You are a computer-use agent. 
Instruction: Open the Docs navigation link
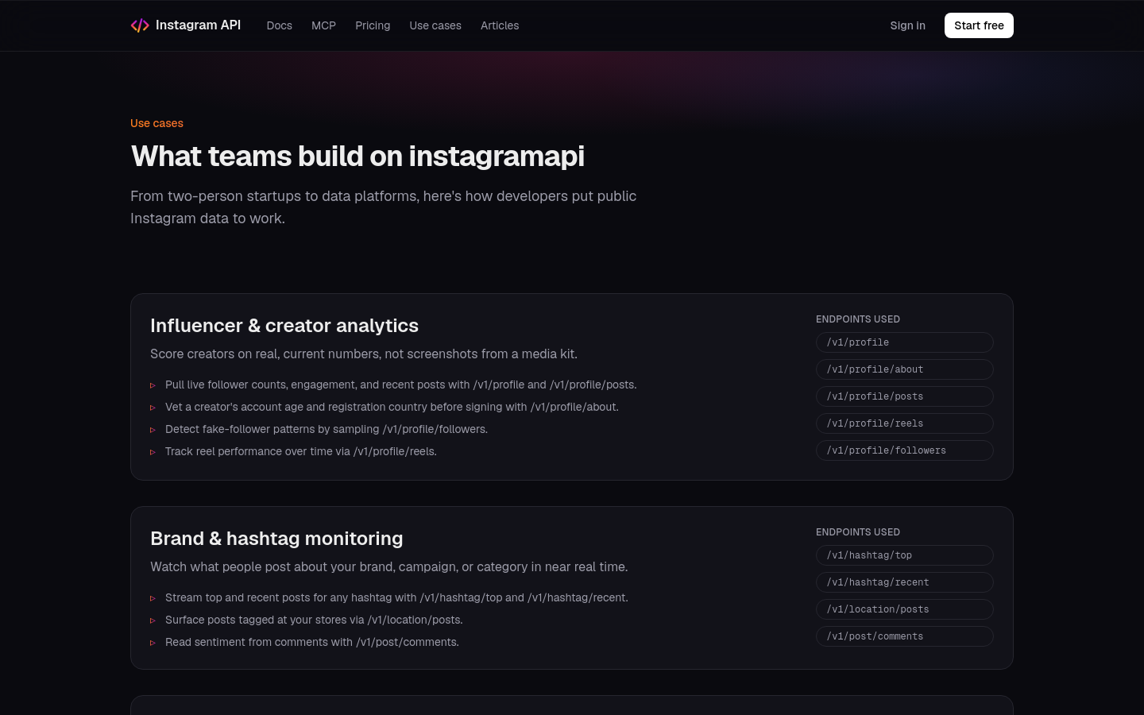click(280, 25)
